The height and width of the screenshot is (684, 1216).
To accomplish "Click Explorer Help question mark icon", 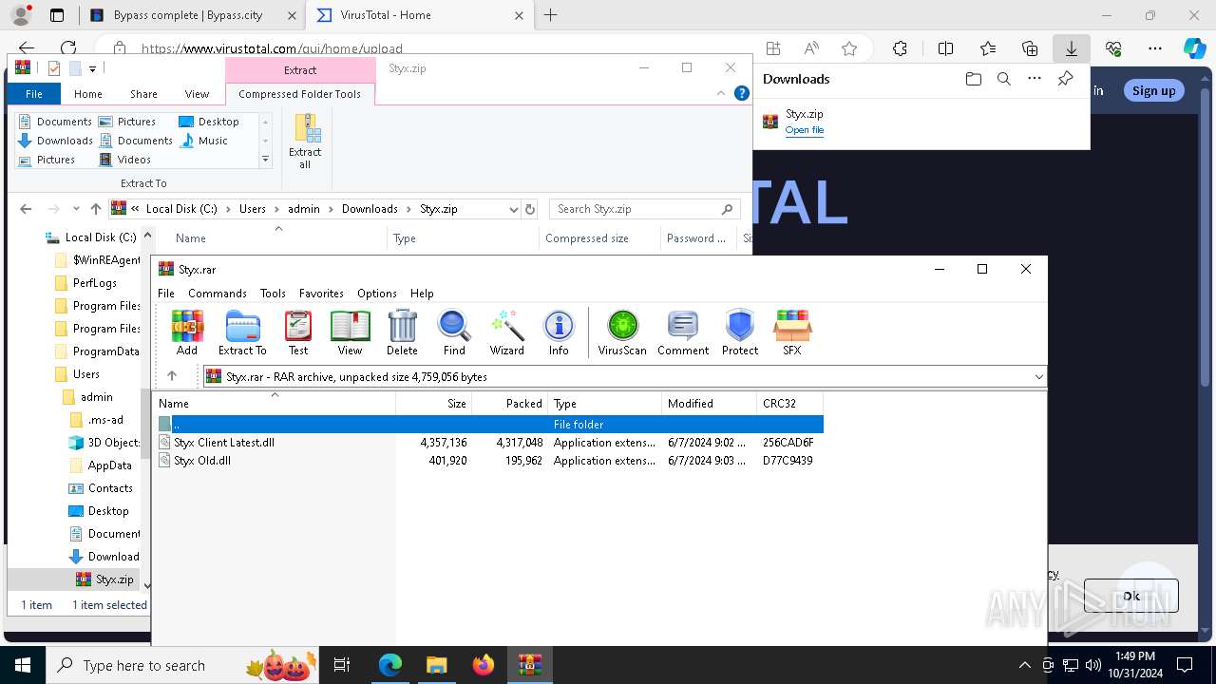I will coord(742,93).
